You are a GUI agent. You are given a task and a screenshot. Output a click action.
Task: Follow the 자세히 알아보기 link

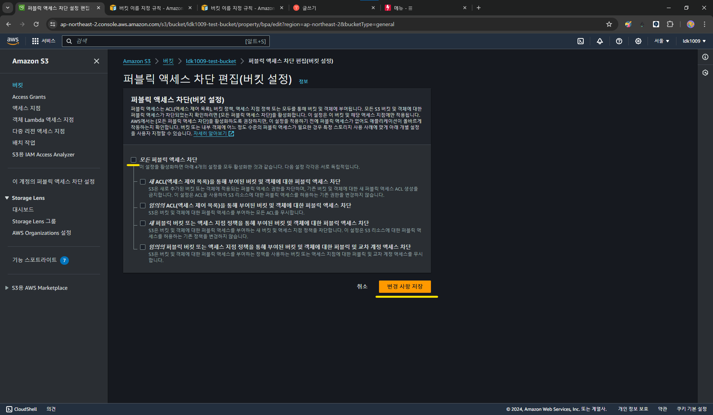pyautogui.click(x=210, y=133)
